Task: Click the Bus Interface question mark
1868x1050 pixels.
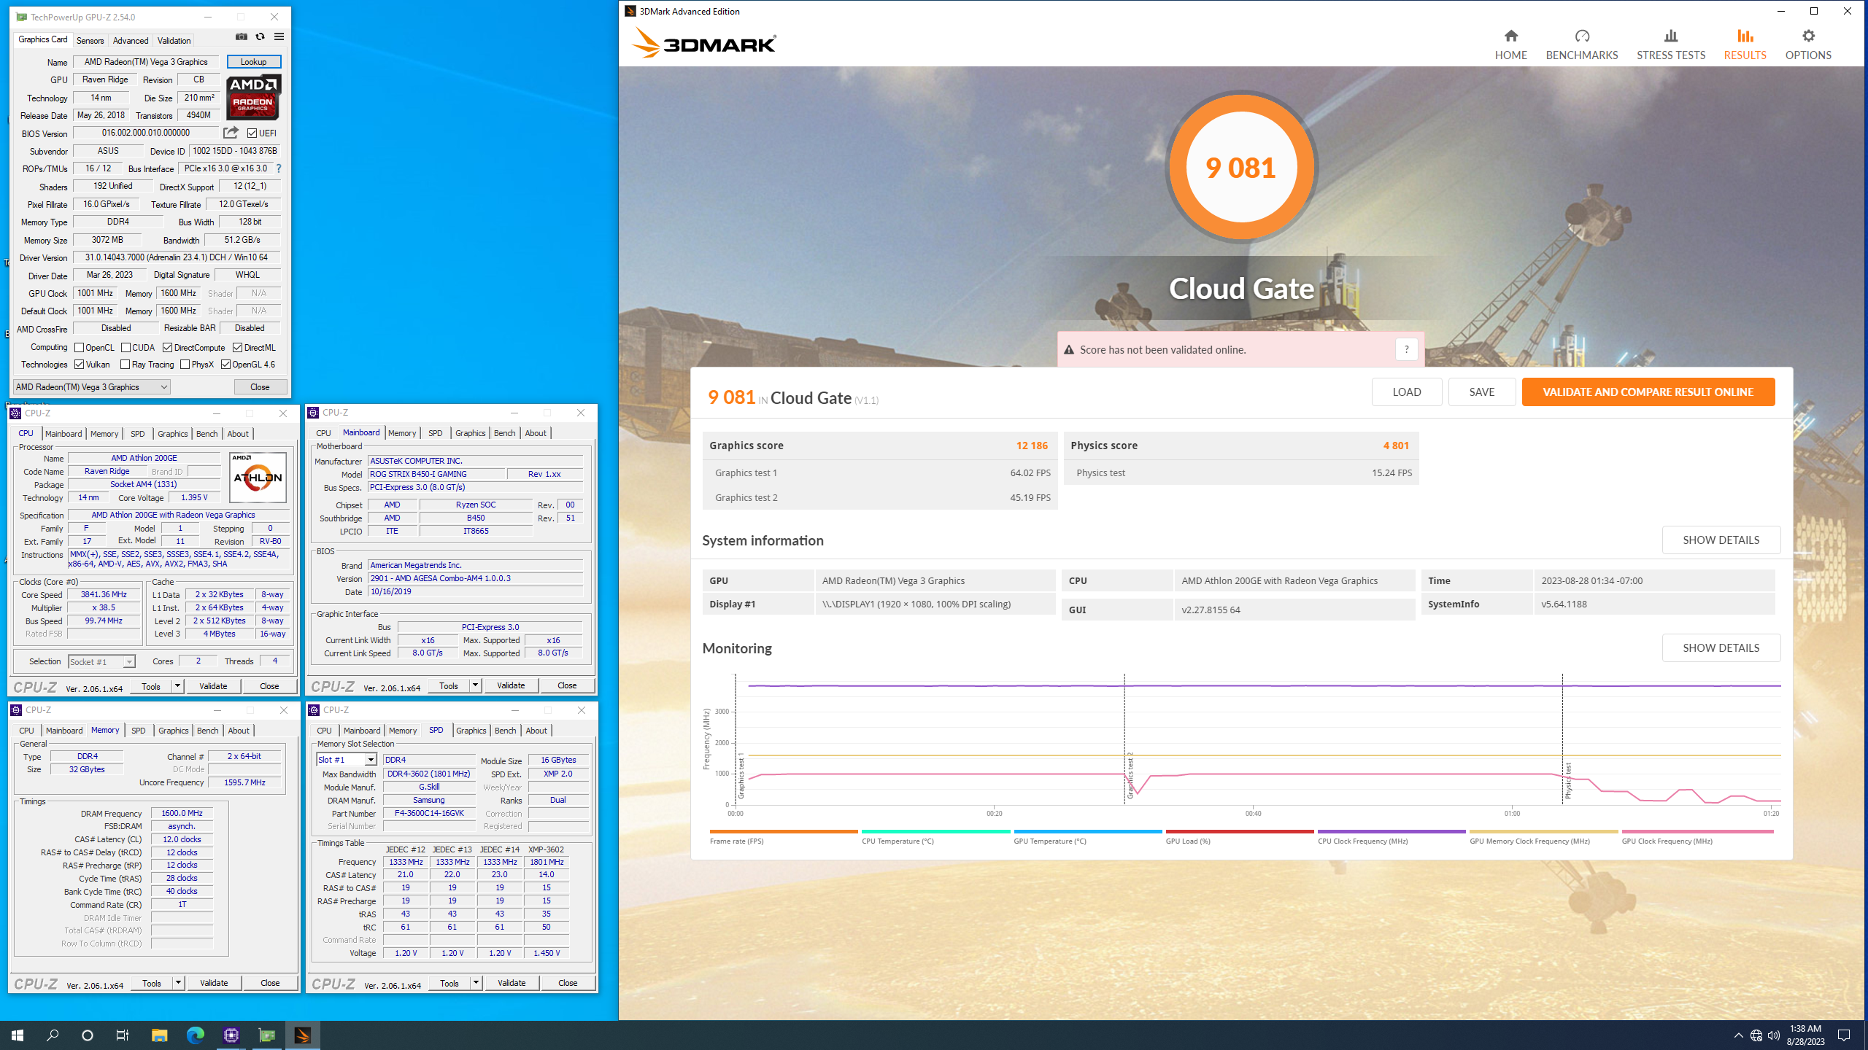Action: point(279,168)
